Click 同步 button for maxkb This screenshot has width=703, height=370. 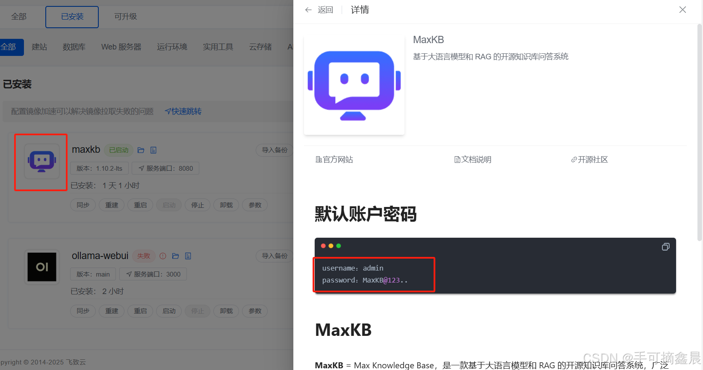83,205
